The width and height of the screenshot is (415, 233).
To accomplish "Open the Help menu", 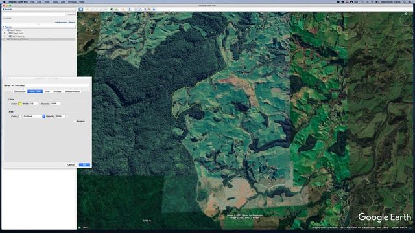I will pyautogui.click(x=82, y=1).
